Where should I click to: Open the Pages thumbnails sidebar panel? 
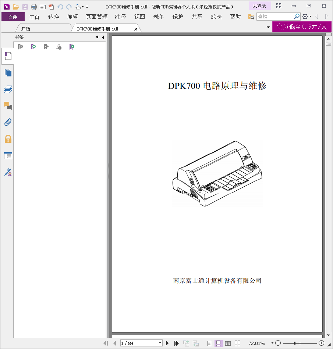pos(8,73)
